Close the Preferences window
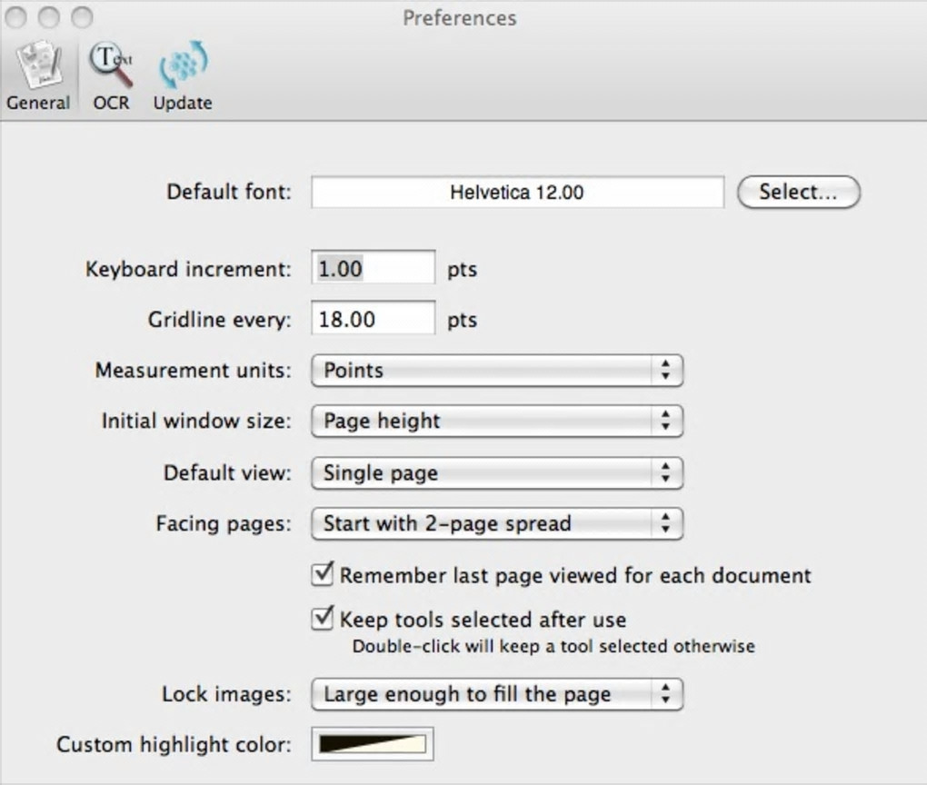 [16, 17]
